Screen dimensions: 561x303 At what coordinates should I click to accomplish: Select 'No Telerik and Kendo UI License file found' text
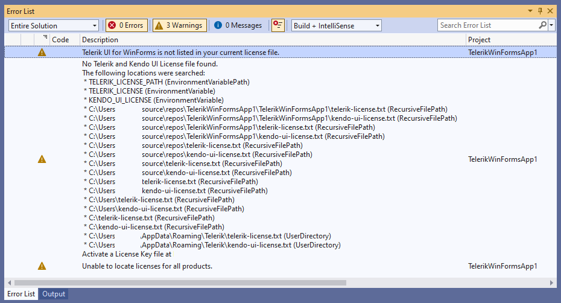point(150,64)
